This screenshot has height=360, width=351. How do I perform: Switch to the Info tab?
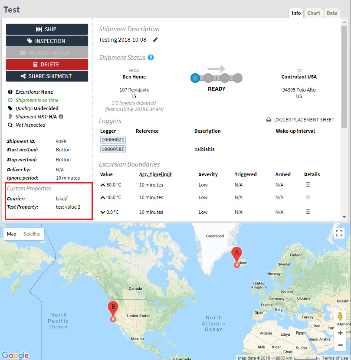pos(296,13)
